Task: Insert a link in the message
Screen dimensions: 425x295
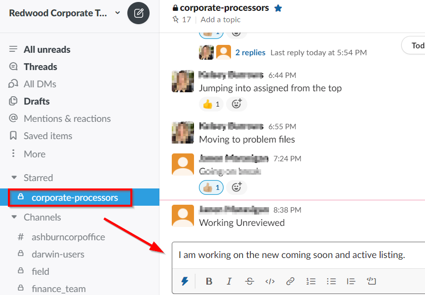Action: click(290, 281)
